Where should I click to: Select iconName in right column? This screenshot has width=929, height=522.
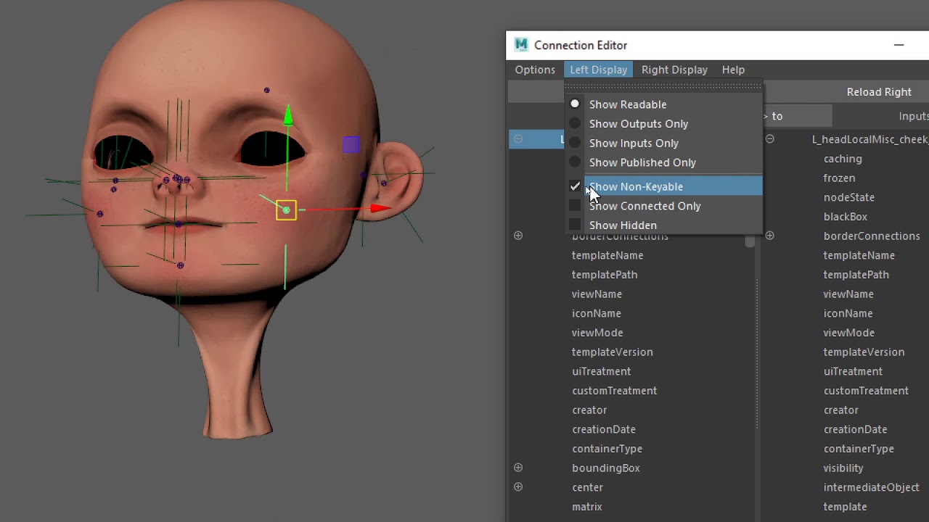848,313
